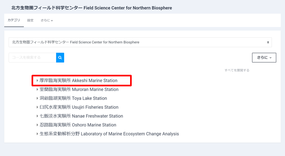Viewport: 285px width, 156px height.
Task: Open the Field Science Center category dropdown
Action: [x=140, y=42]
